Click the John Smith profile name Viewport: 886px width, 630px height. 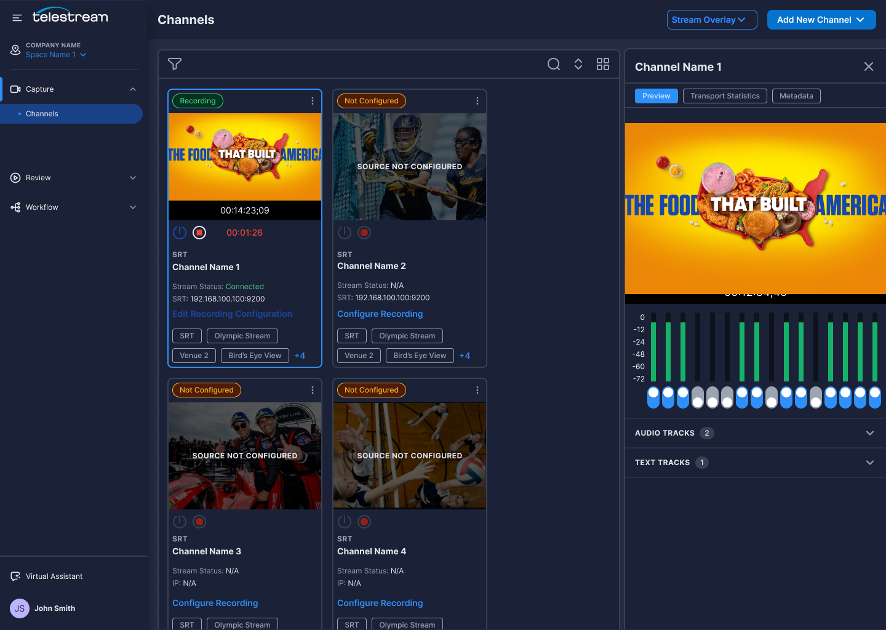click(x=55, y=608)
